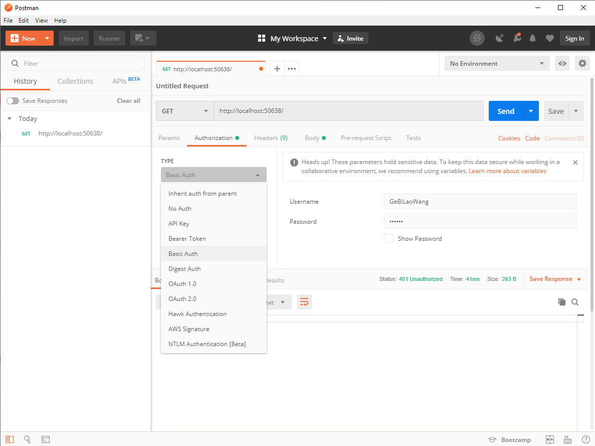Click the Username input field

point(480,202)
